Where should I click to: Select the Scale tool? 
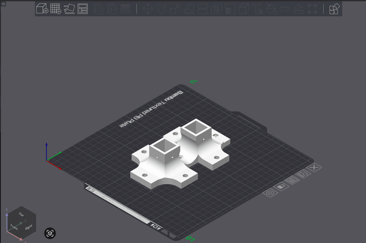coord(174,9)
